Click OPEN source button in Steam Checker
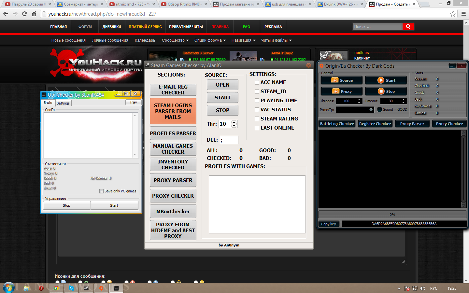The height and width of the screenshot is (293, 469). tap(222, 85)
